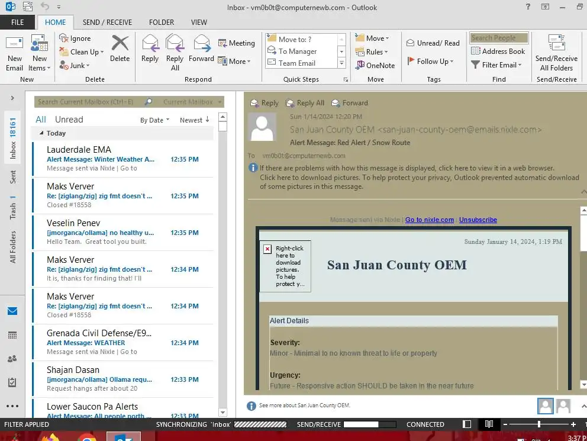Open the FILE tab
This screenshot has height=441, width=587.
pyautogui.click(x=18, y=22)
